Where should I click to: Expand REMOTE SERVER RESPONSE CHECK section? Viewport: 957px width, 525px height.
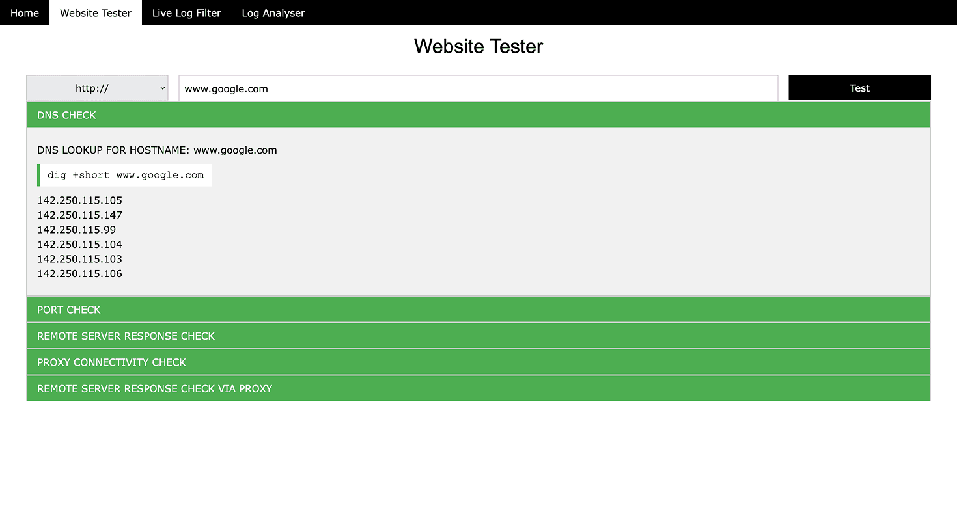point(478,336)
